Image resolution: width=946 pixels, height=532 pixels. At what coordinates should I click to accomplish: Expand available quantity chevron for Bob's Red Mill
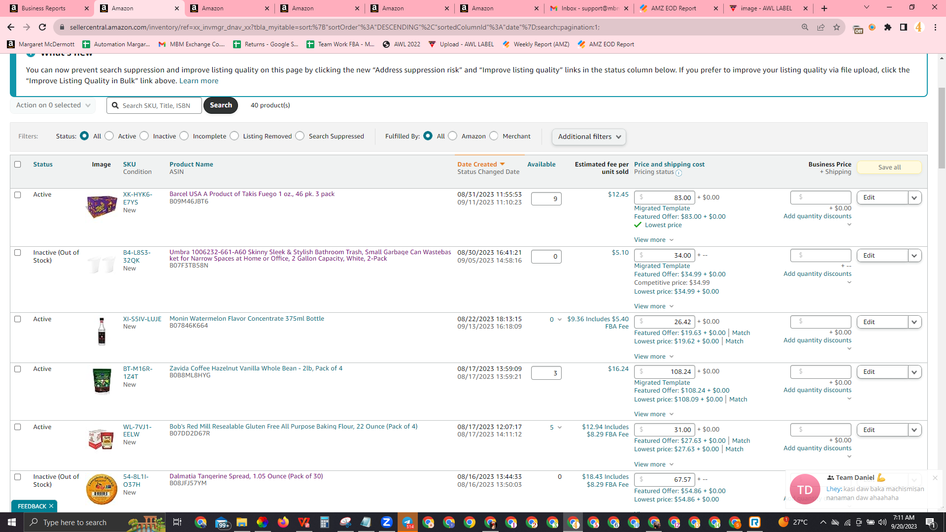(560, 428)
